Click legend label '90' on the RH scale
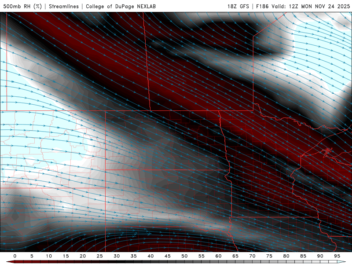The image size is (352, 264). pyautogui.click(x=320, y=256)
